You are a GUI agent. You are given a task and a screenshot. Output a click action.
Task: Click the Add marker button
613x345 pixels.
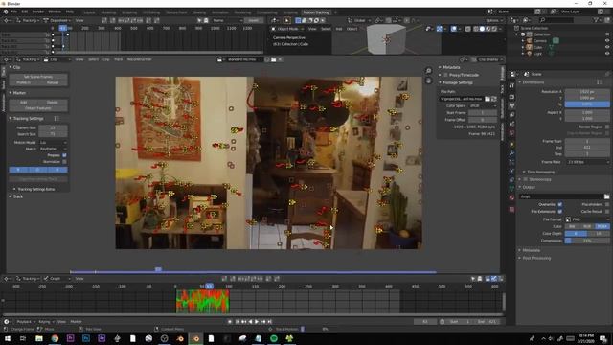coord(23,103)
